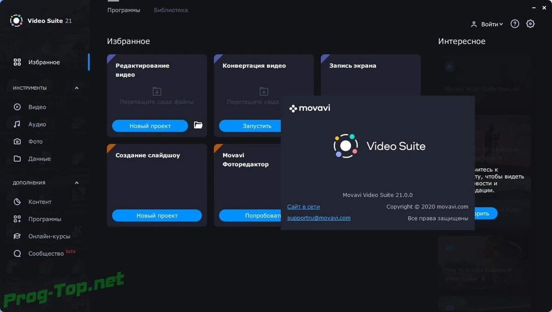
Task: Open the Сайт в сети link
Action: coord(304,207)
